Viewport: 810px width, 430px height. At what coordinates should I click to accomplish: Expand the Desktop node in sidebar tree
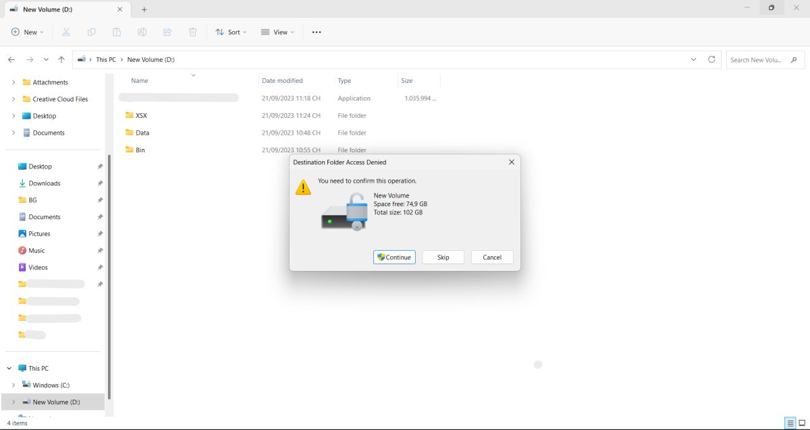13,116
